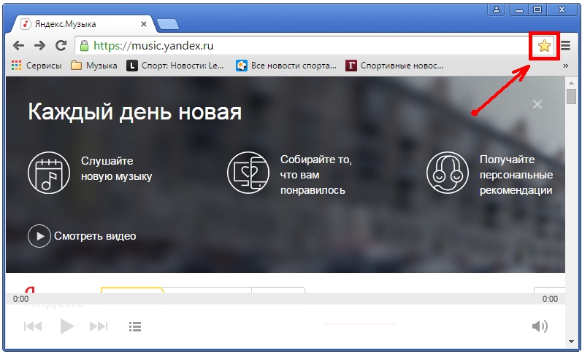This screenshot has width=582, height=354.
Task: Open the Музыка bookmarks folder
Action: point(94,66)
